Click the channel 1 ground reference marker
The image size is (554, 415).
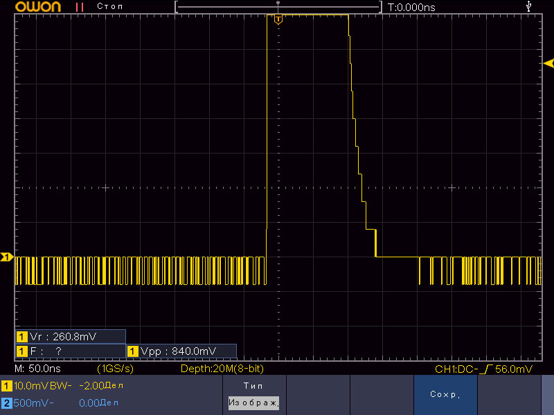coord(6,257)
